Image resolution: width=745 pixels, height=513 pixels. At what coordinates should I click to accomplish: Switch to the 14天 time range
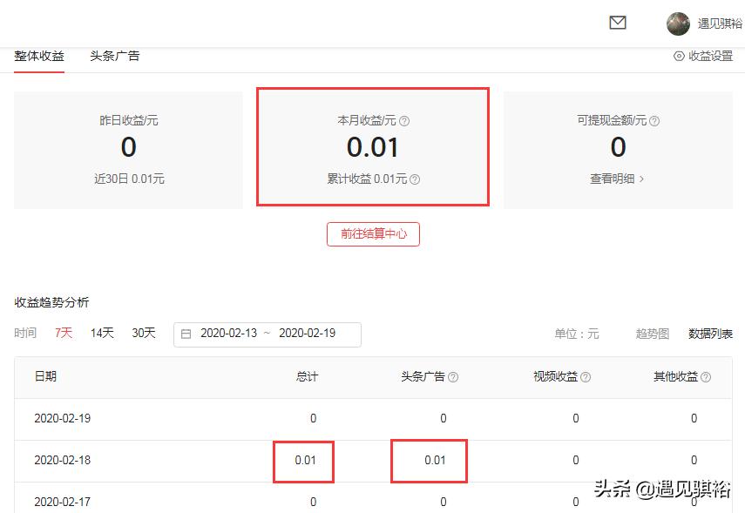tap(102, 333)
